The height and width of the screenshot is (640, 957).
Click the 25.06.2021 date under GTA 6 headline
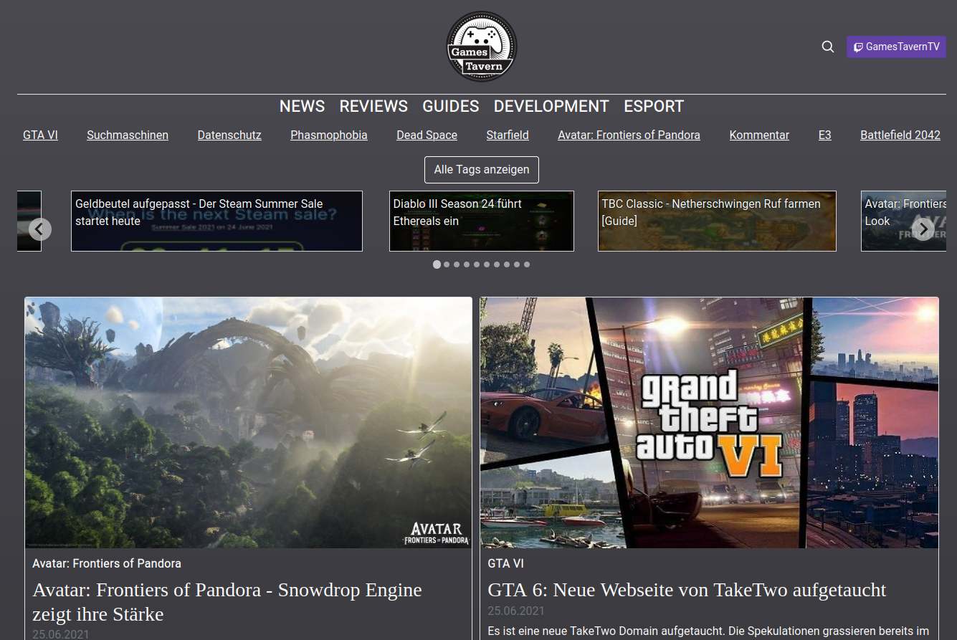516,611
